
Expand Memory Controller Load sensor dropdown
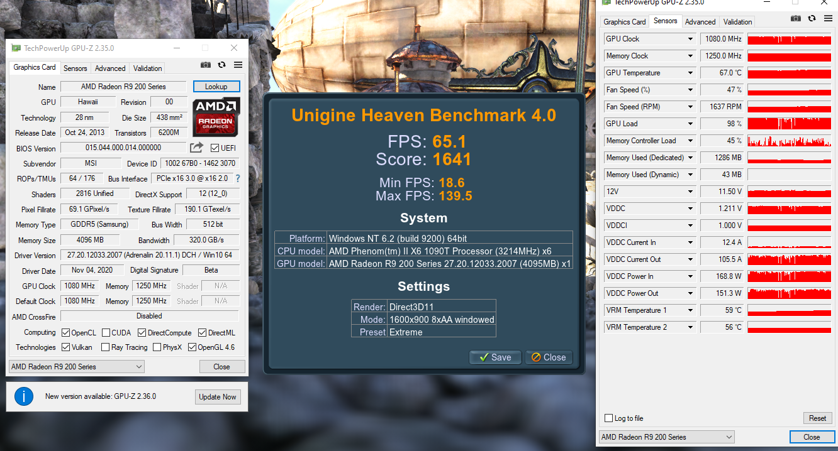pyautogui.click(x=690, y=141)
